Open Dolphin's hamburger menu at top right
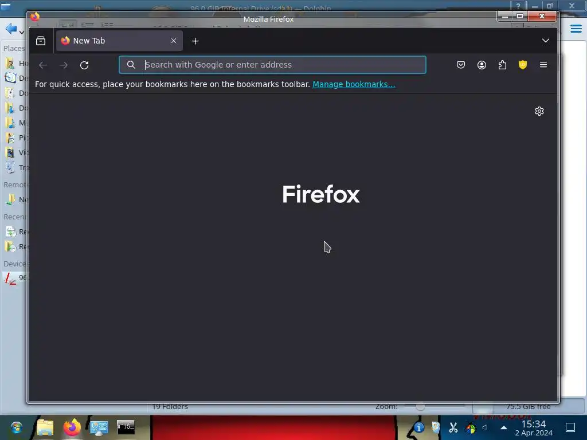The height and width of the screenshot is (440, 587). pyautogui.click(x=576, y=29)
